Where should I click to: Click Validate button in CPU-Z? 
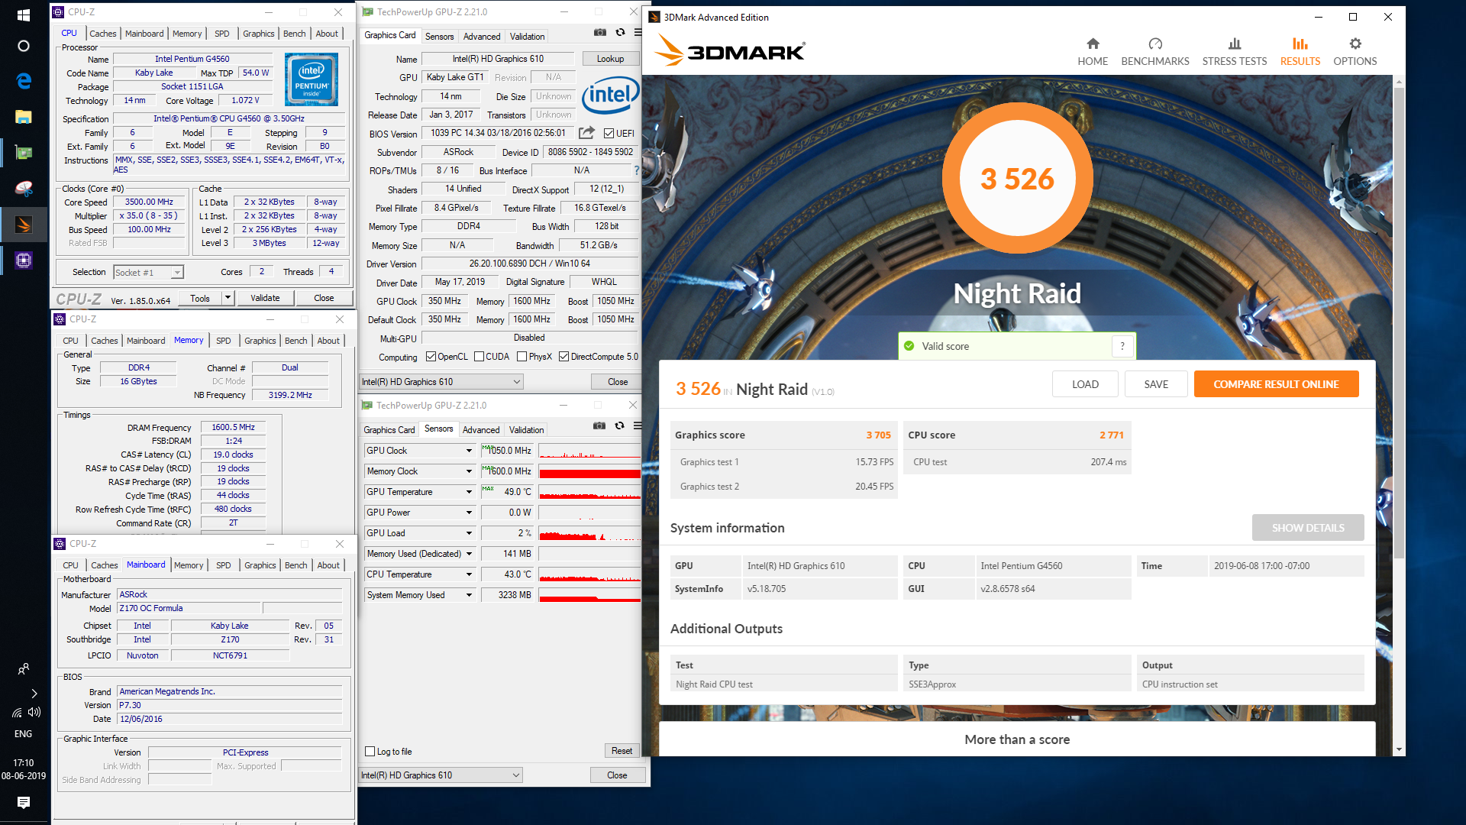(x=265, y=298)
